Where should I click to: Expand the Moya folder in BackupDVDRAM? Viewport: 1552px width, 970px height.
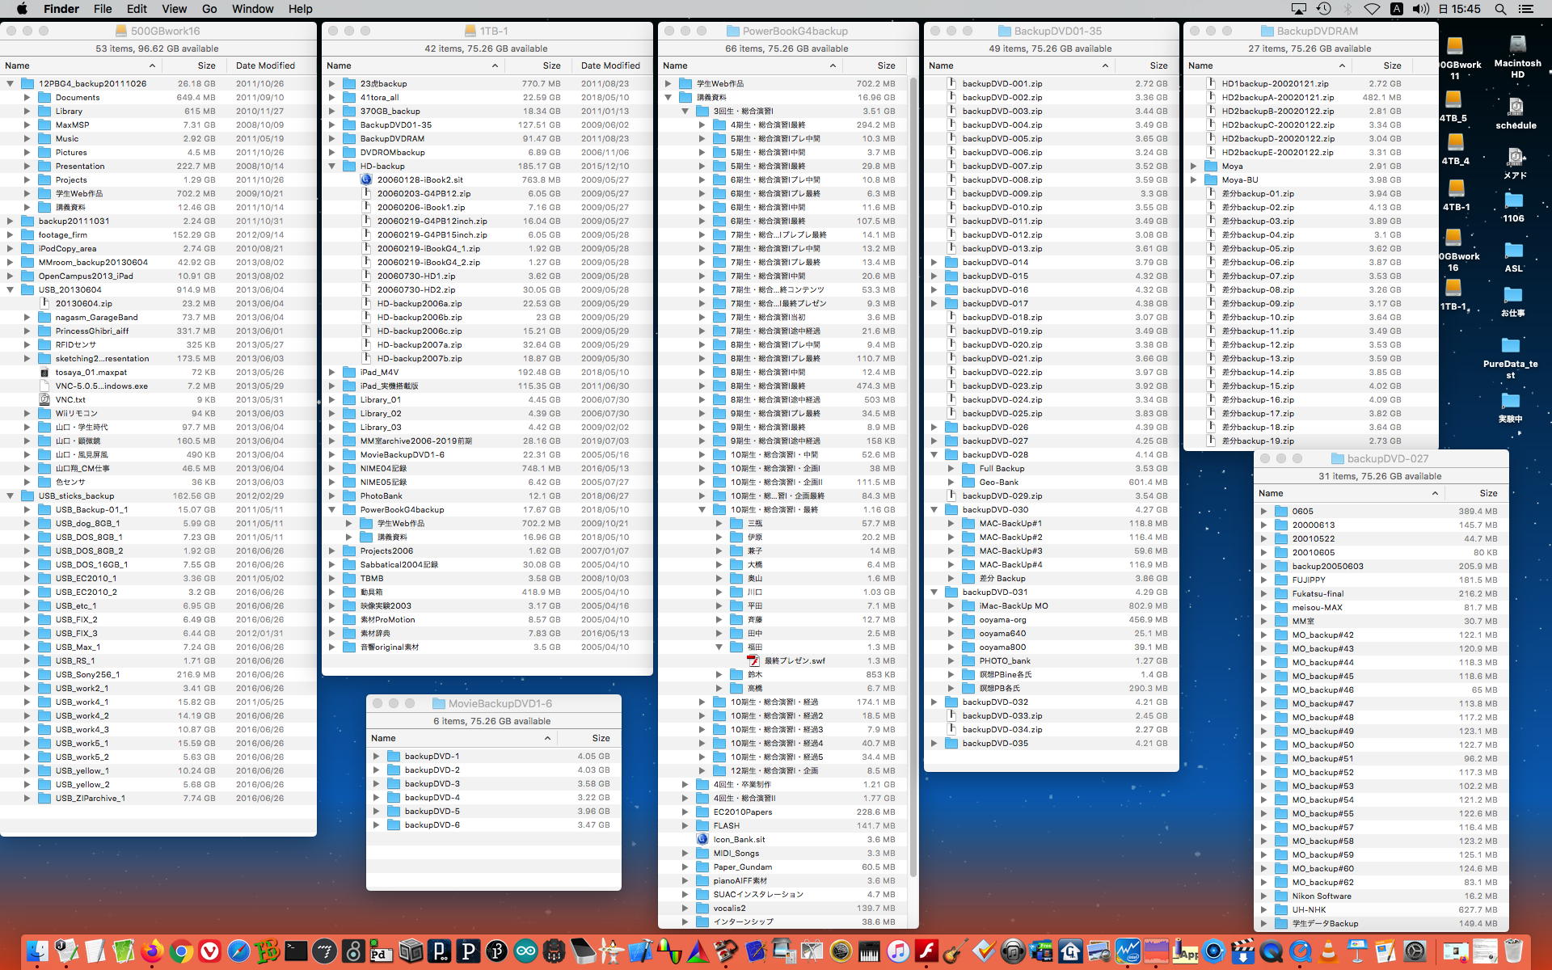(1194, 166)
